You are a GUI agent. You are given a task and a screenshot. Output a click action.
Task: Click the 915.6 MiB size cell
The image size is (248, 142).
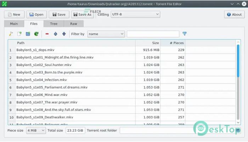click(148, 50)
